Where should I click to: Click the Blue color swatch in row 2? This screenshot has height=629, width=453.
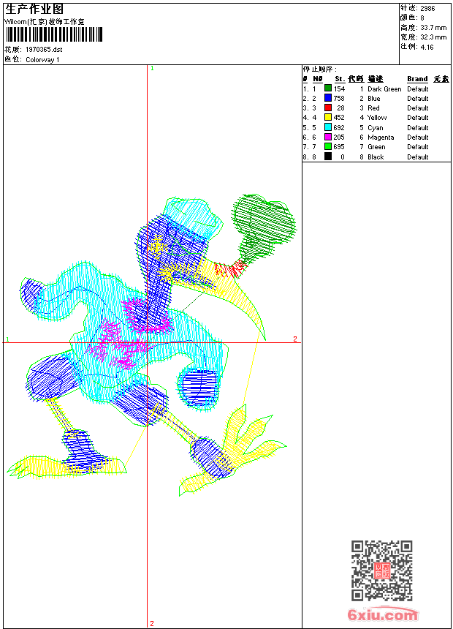[328, 98]
